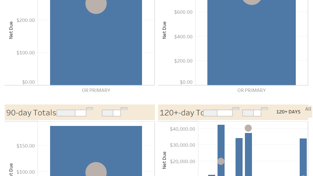313x176 pixels.
Task: Click the first slider control beside the 90-day Totals title
Action: tap(72, 113)
